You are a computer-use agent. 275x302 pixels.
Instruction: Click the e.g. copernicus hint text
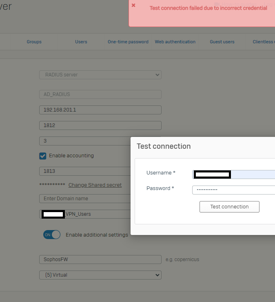182,259
